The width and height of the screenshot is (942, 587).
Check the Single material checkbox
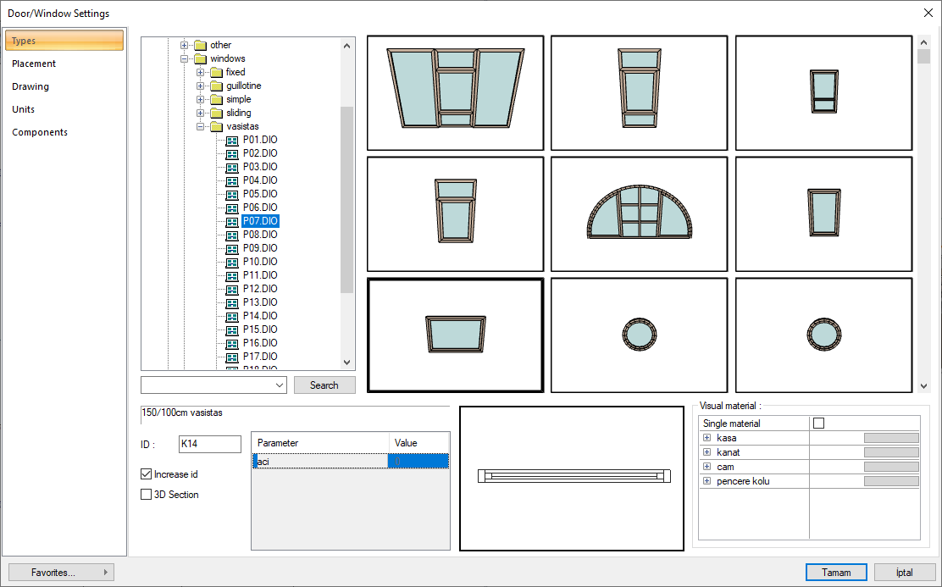[818, 424]
